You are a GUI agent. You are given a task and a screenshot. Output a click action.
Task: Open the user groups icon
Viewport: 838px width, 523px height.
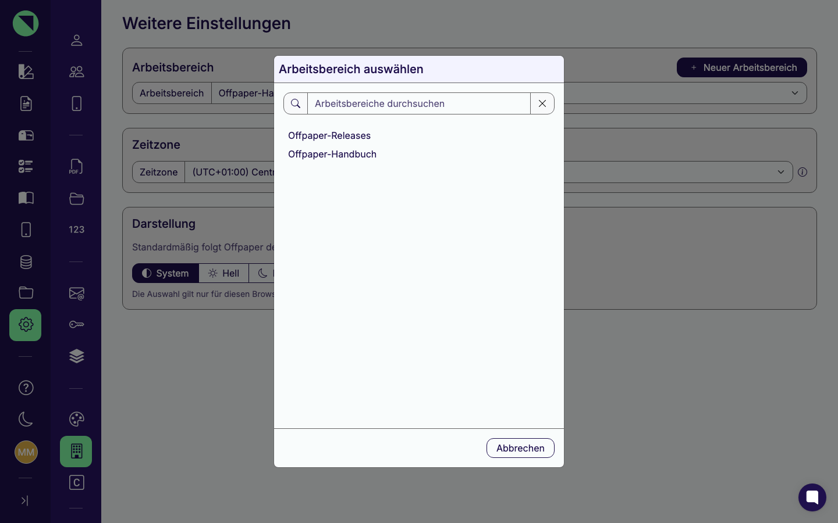pyautogui.click(x=76, y=71)
